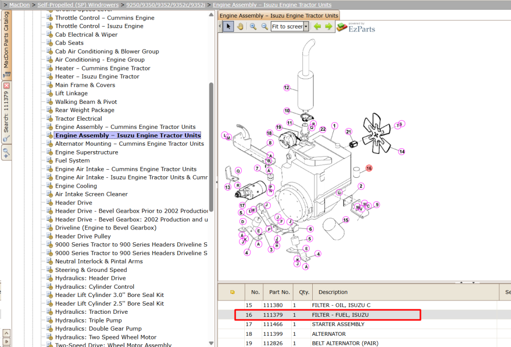Open Main Frame & Covers
The image size is (511, 347).
click(85, 85)
